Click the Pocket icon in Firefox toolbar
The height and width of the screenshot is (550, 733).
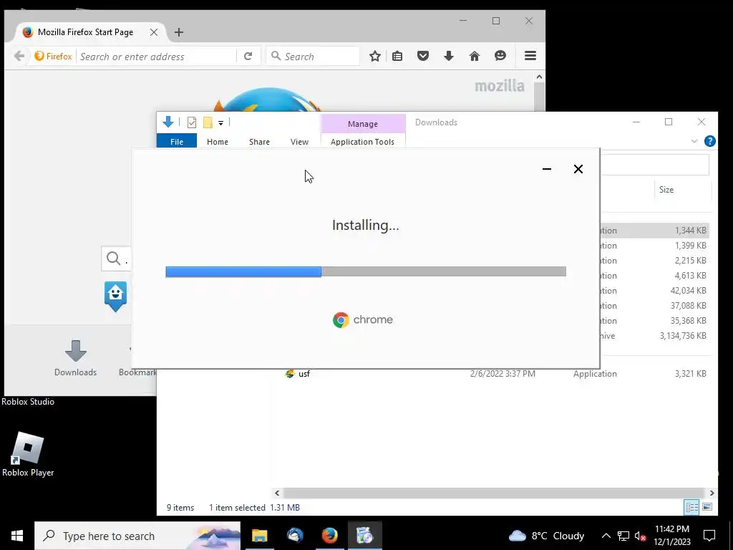coord(423,57)
